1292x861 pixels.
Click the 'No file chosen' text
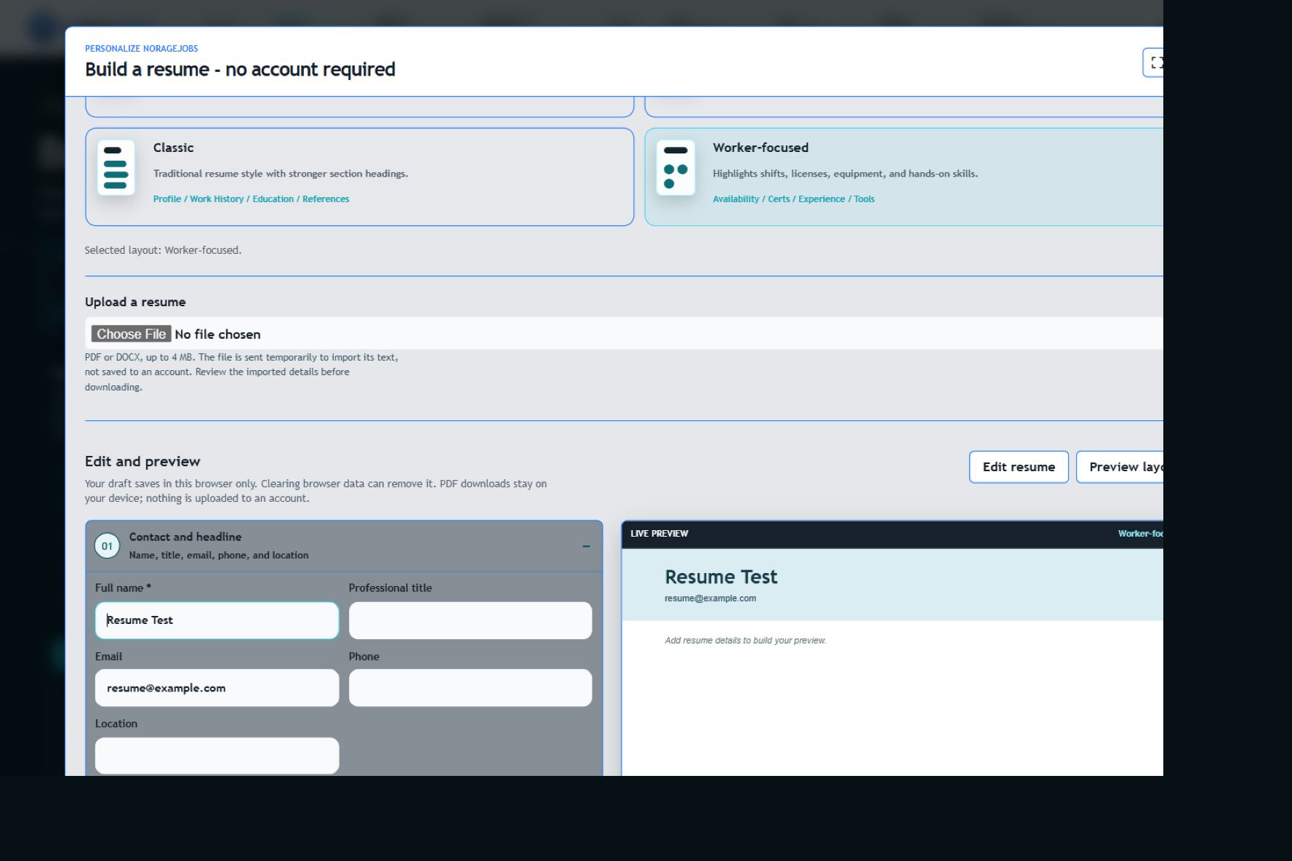[217, 335]
